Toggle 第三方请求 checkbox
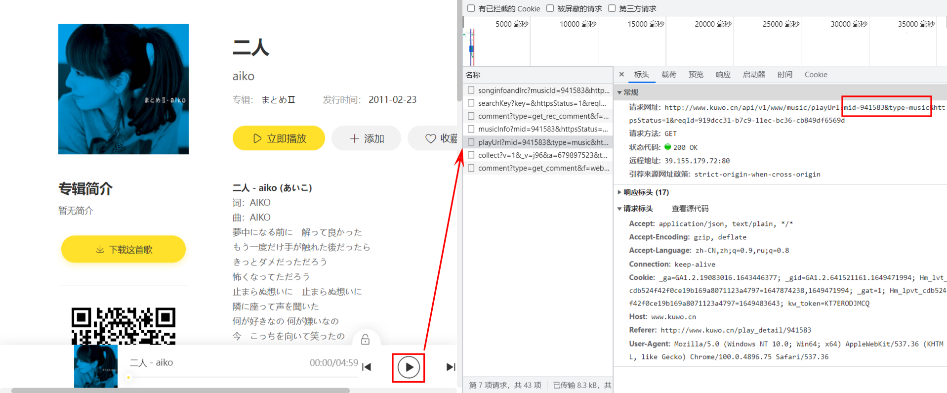Screen dimensions: 947x393 tap(612, 8)
